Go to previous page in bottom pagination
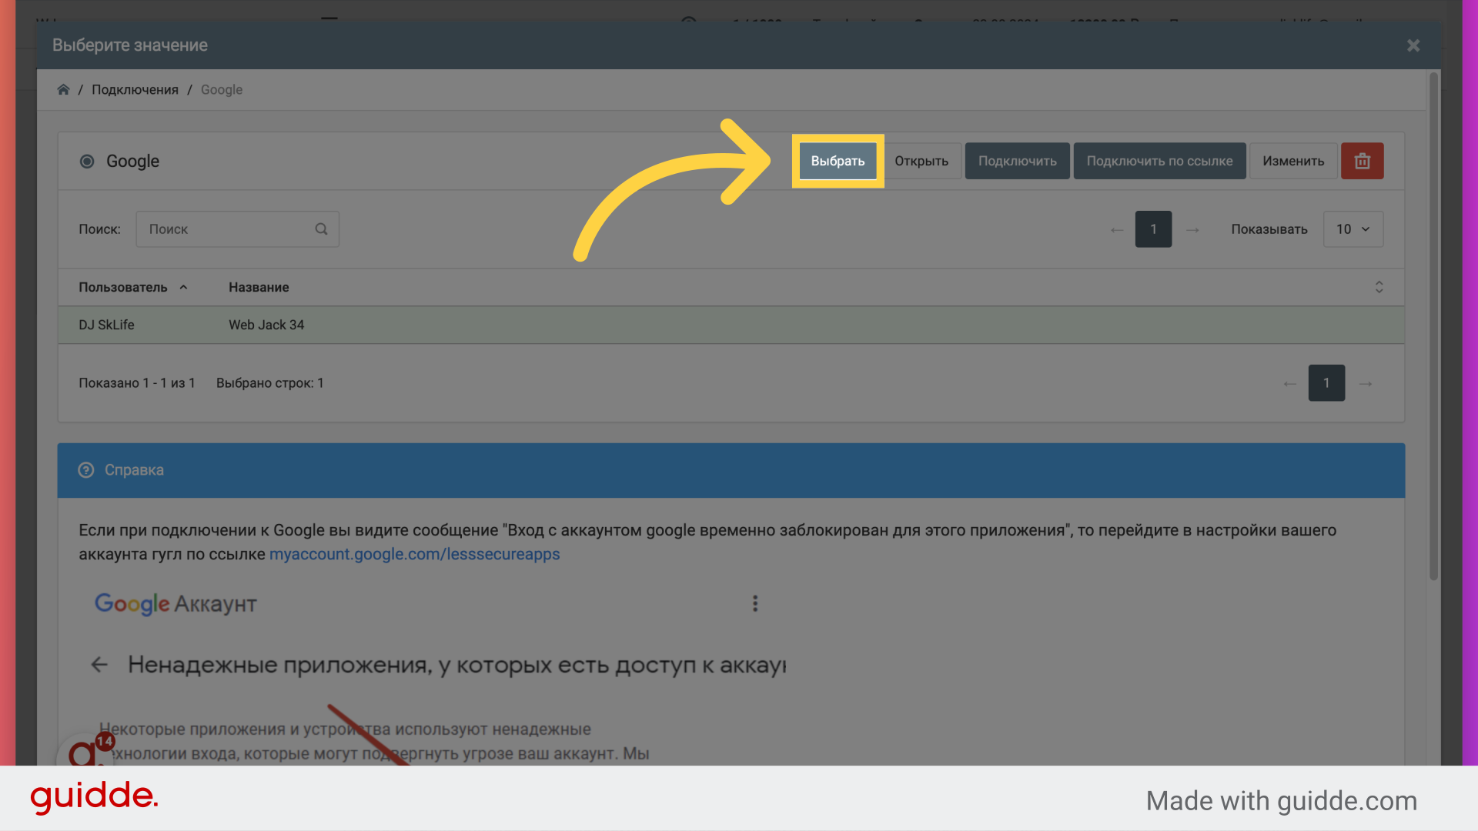 1290,383
